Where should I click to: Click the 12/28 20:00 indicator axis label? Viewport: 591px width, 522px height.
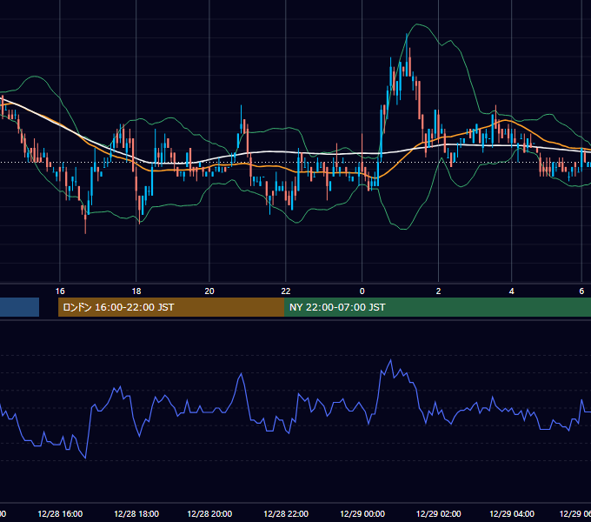[209, 513]
